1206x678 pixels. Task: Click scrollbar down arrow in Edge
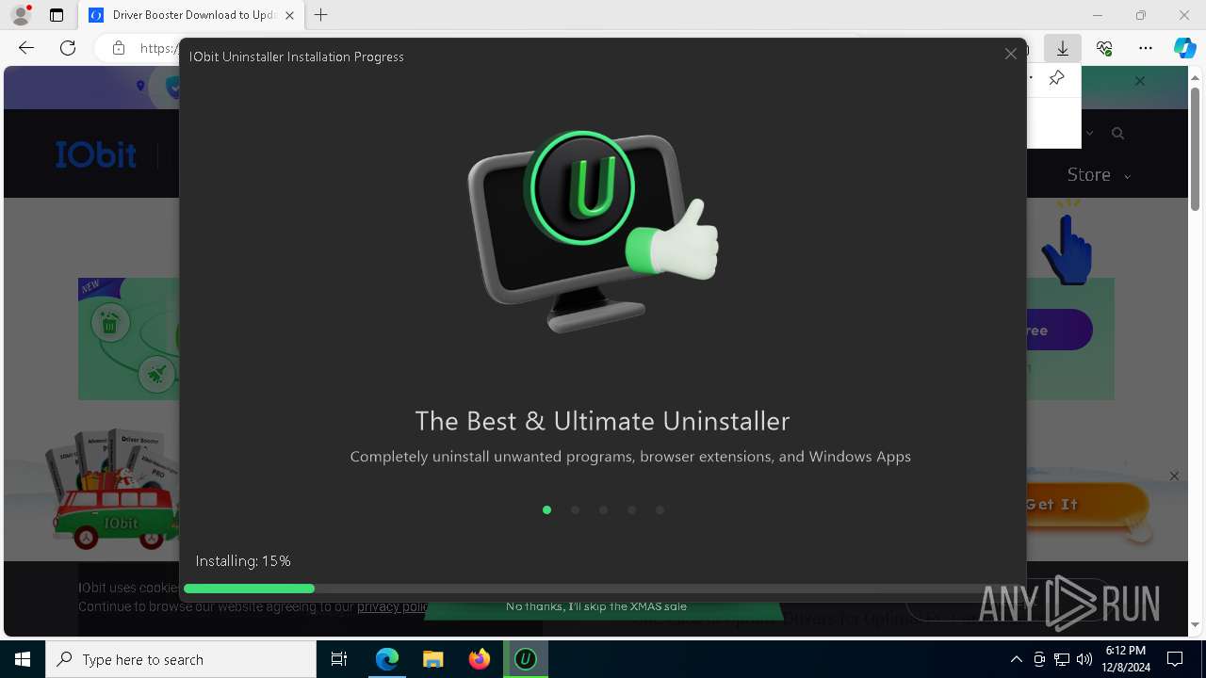(1196, 624)
